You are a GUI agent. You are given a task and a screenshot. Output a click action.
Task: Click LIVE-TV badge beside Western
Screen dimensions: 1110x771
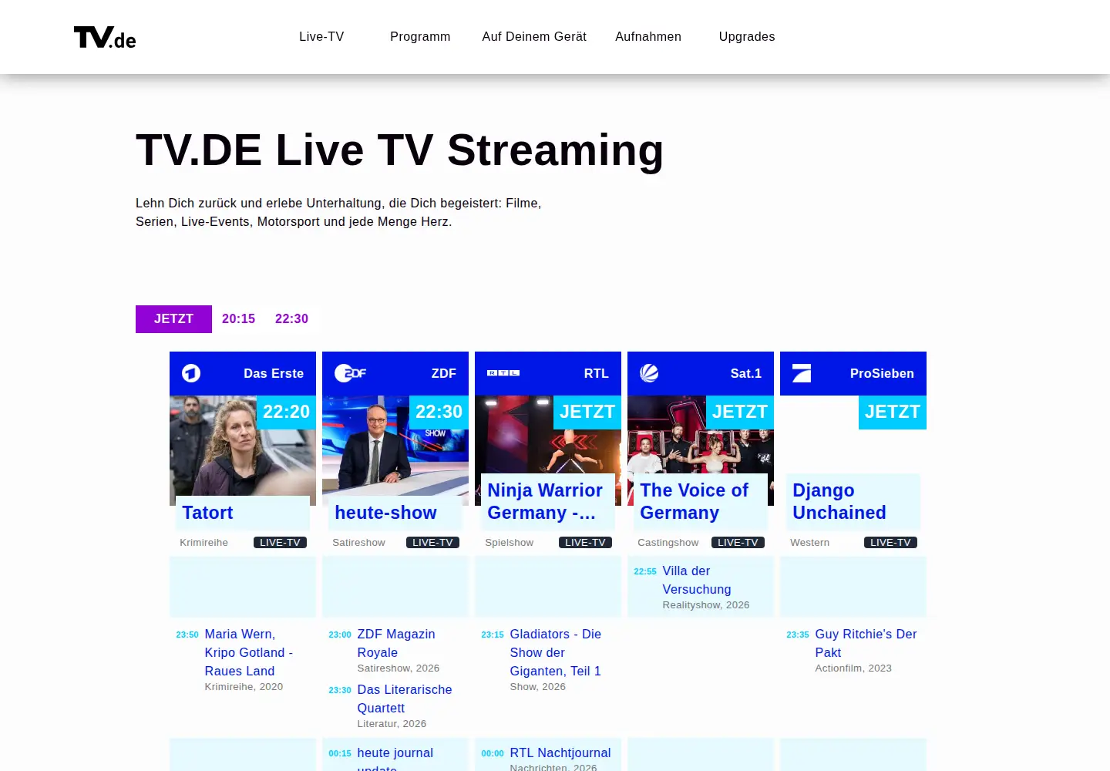[890, 543]
